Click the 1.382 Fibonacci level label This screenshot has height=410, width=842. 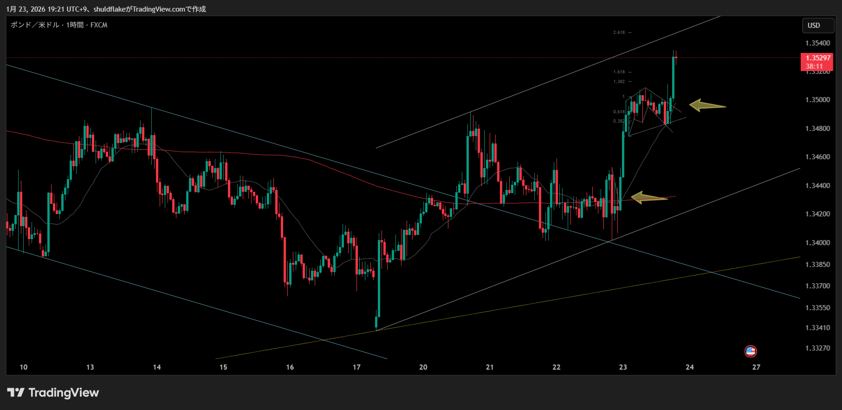619,82
